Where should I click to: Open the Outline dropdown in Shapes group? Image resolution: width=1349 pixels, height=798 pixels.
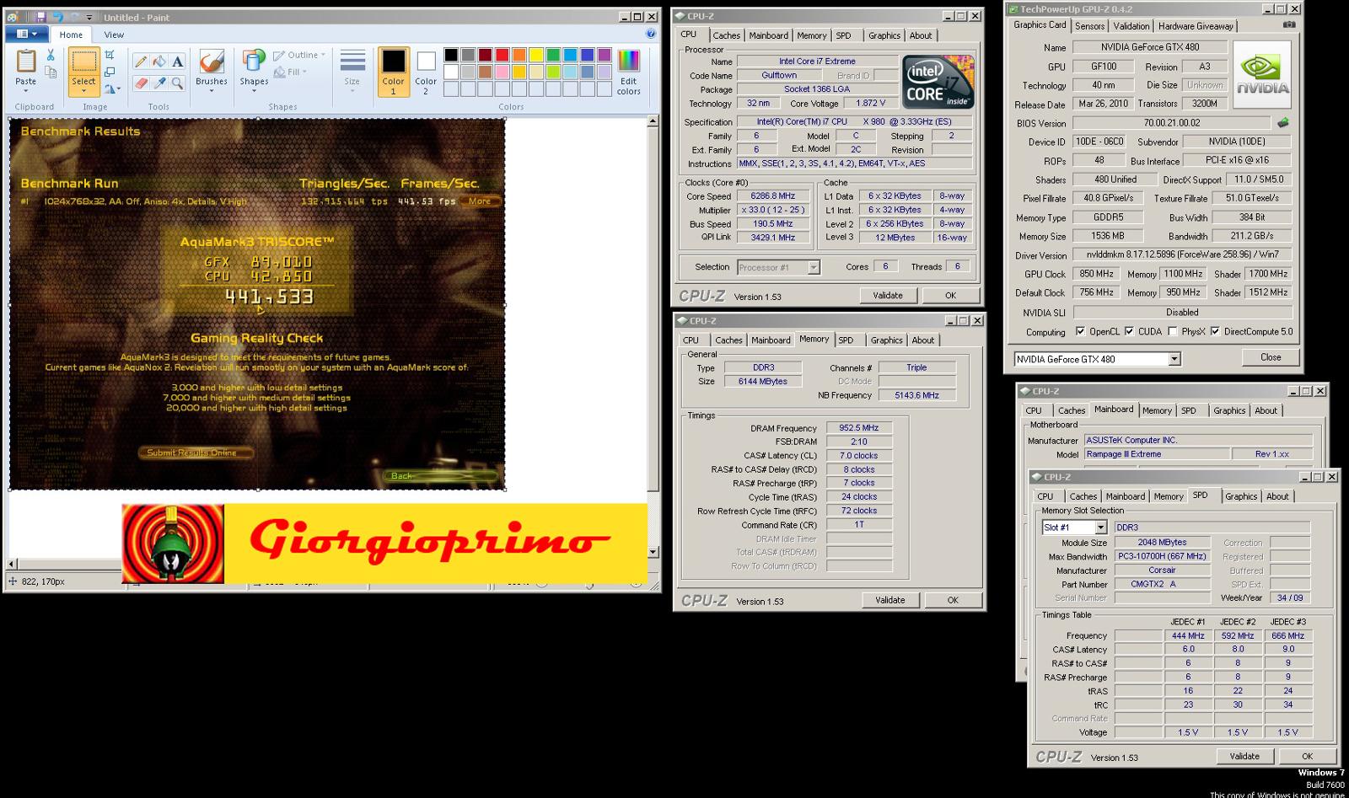(x=299, y=55)
